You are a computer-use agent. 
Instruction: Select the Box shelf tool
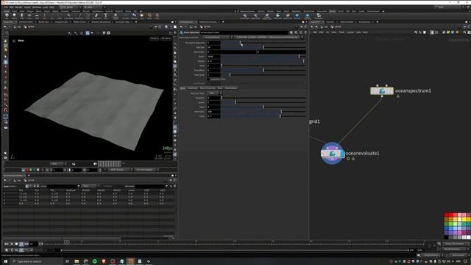[7, 16]
